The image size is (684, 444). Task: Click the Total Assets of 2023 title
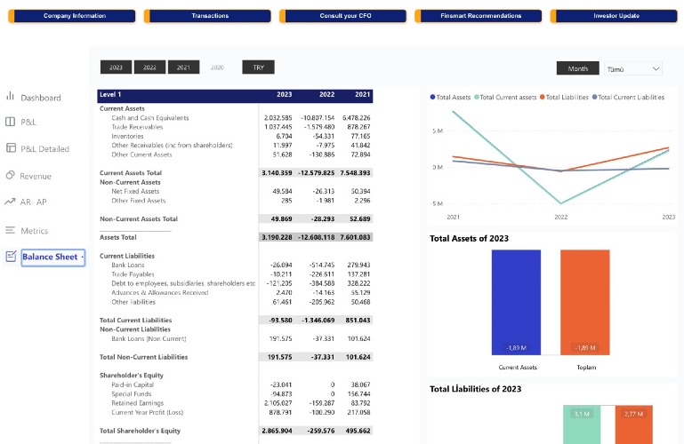click(x=469, y=239)
